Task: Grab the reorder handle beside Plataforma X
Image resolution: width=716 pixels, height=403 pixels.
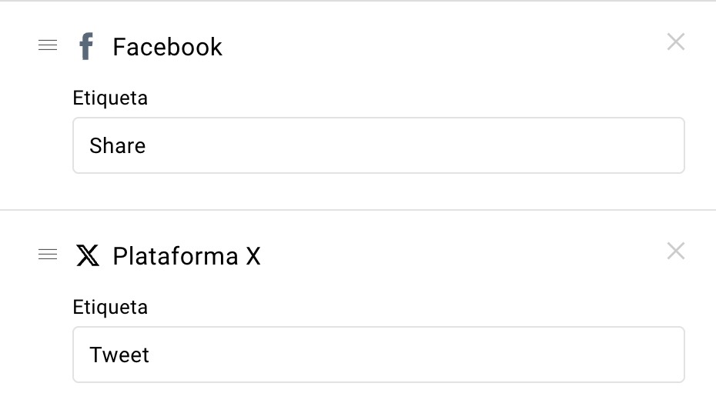Action: pyautogui.click(x=48, y=255)
